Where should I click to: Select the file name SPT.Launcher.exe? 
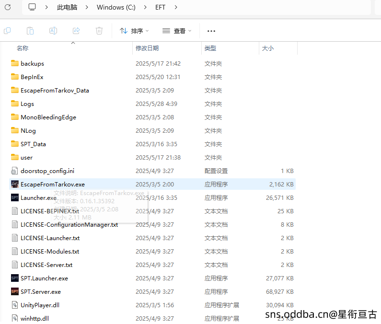(x=44, y=278)
